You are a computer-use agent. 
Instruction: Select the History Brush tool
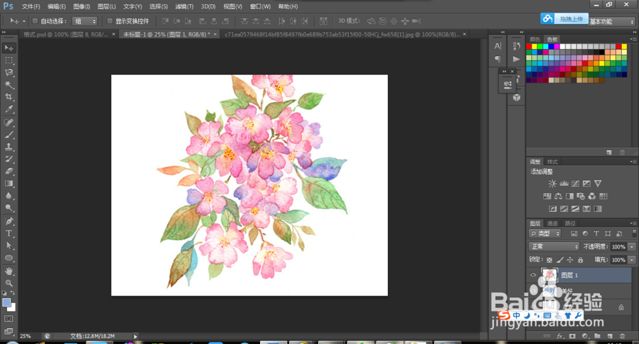click(8, 159)
